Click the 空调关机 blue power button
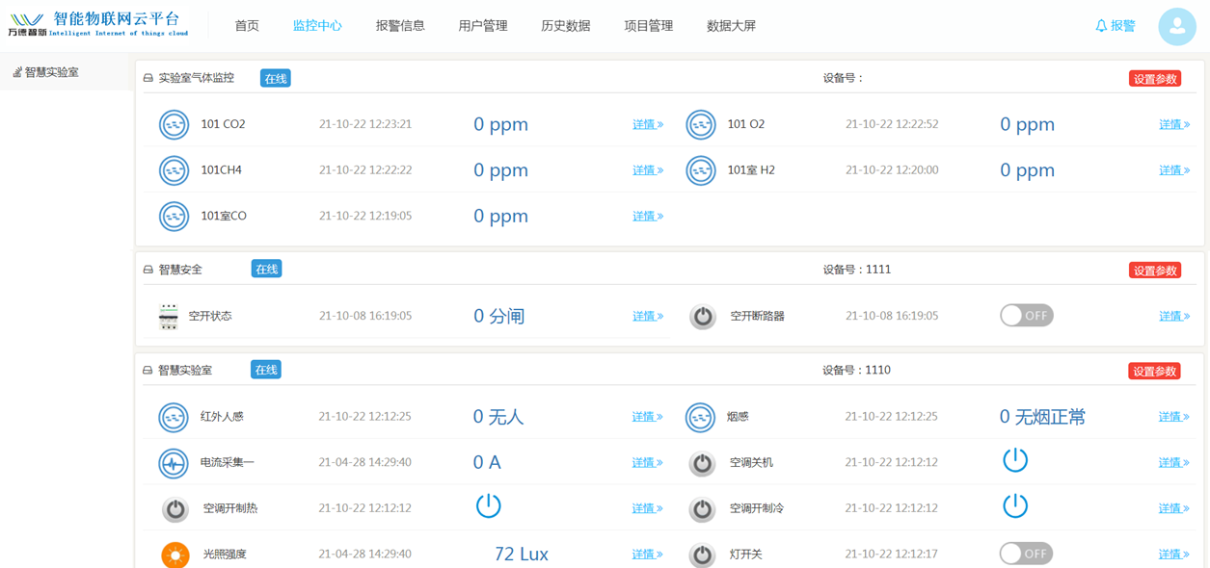This screenshot has width=1210, height=568. 1015,460
